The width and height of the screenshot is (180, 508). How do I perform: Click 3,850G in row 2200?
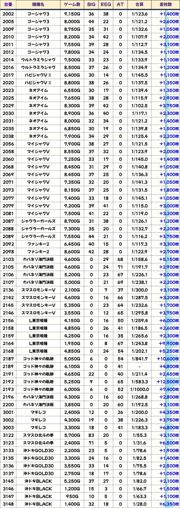coord(72,405)
